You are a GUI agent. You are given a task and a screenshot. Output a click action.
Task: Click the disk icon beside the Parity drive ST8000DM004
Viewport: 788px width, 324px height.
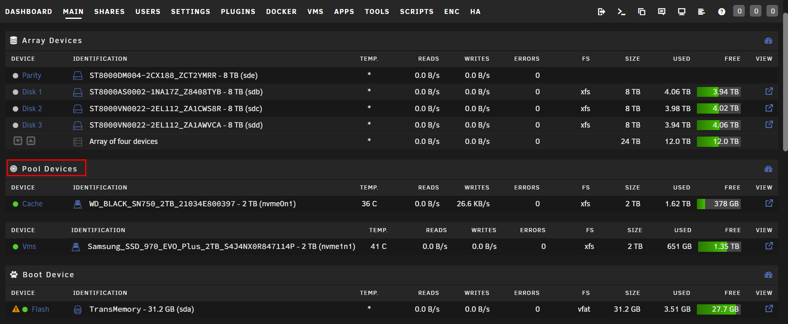[78, 75]
